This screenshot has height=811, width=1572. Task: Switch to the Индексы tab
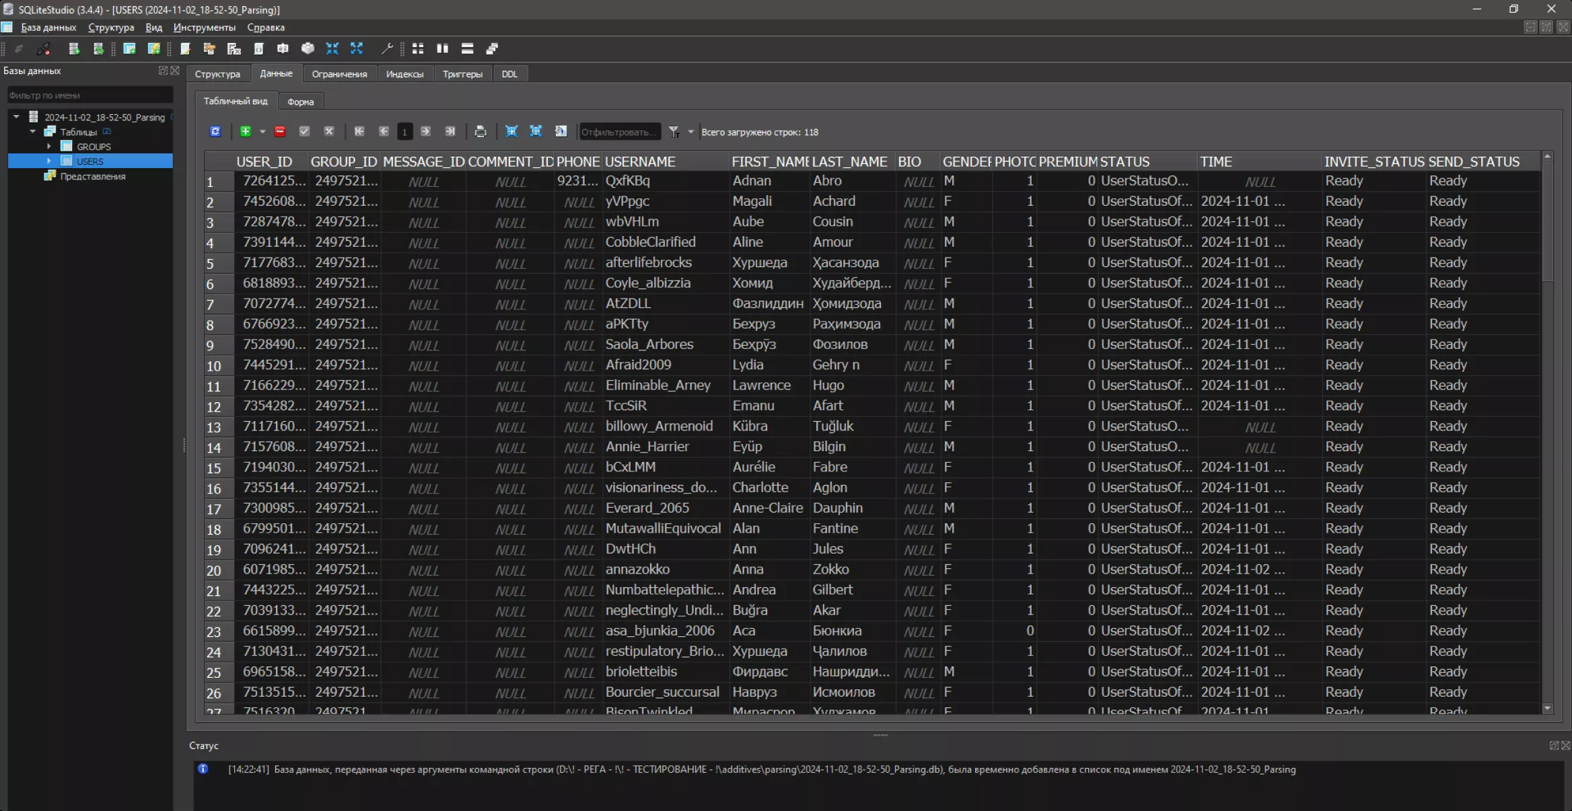click(404, 74)
